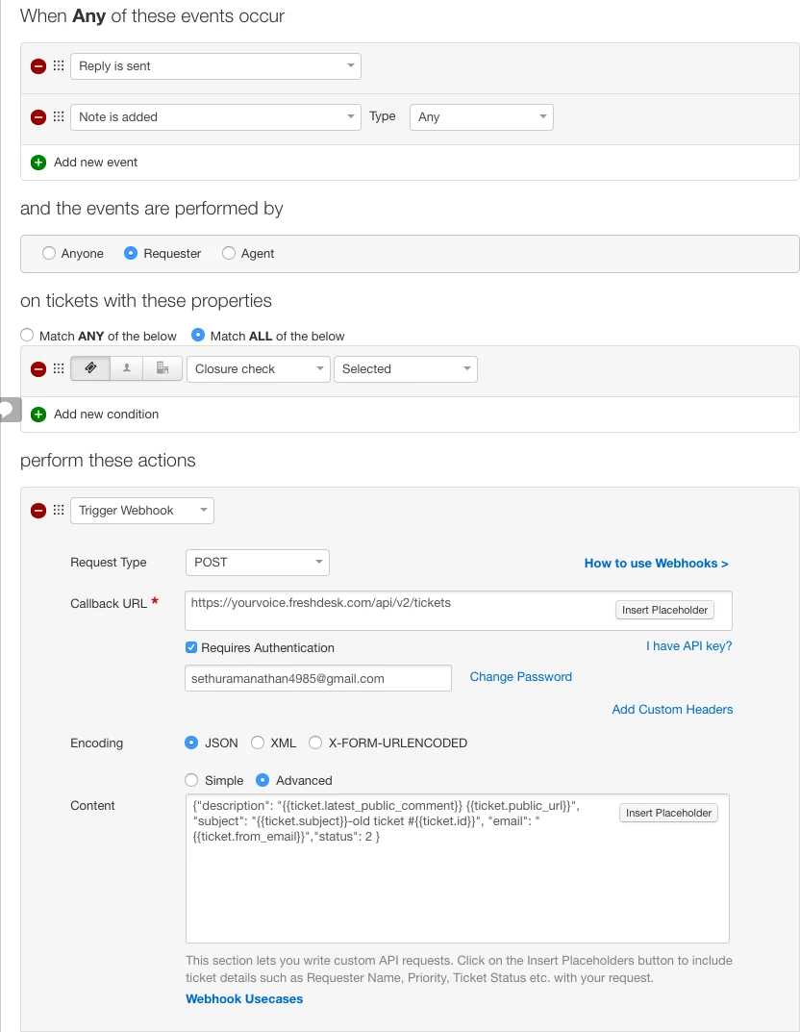Click the green plus beside Add new condition
The image size is (800, 1032).
coord(38,415)
